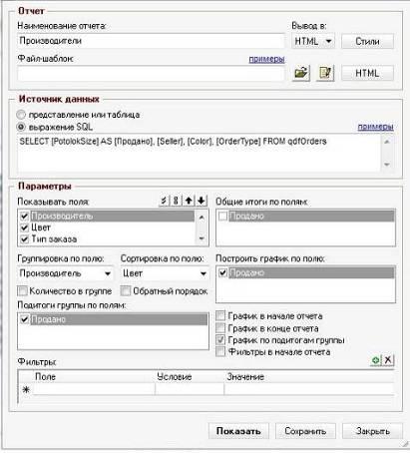Toggle 'Продано' under Построить график по полю
The width and height of the screenshot is (410, 453).
(222, 272)
